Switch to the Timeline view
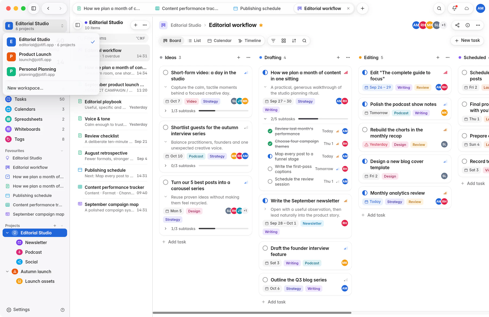This screenshot has width=489, height=317. 249,41
